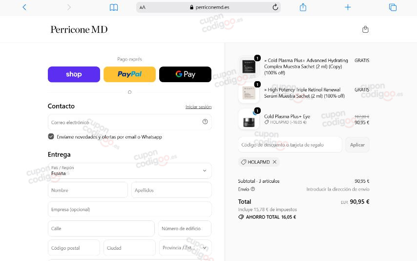Remove the HOLAPMD discount code with X
Viewport: 417px width, 261px height.
[275, 162]
